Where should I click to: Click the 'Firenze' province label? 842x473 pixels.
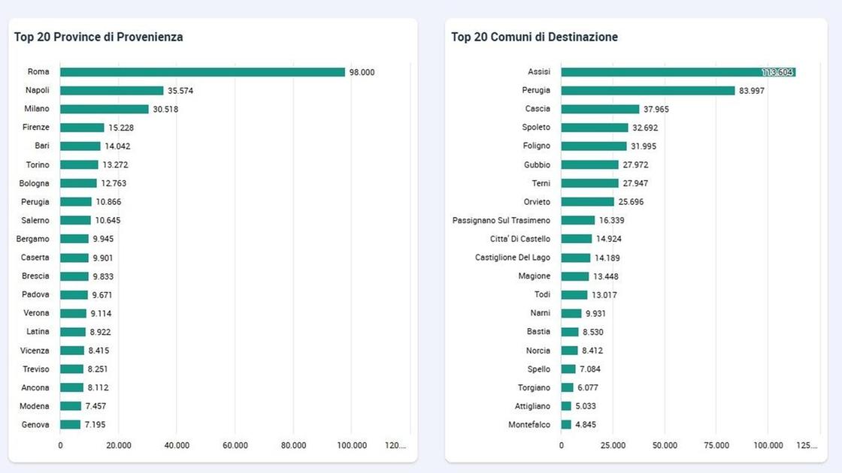coord(36,127)
